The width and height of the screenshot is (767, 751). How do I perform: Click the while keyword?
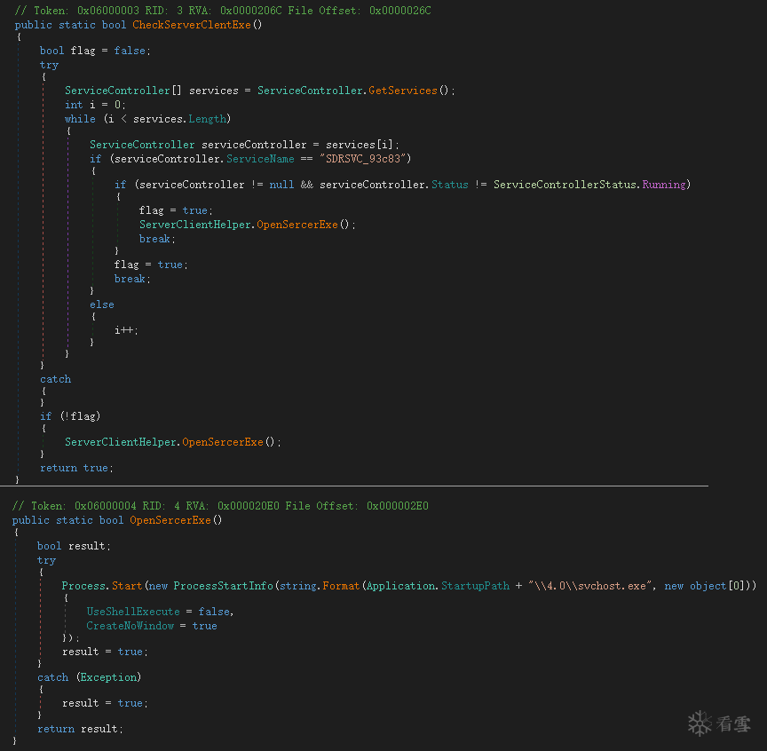pos(80,119)
